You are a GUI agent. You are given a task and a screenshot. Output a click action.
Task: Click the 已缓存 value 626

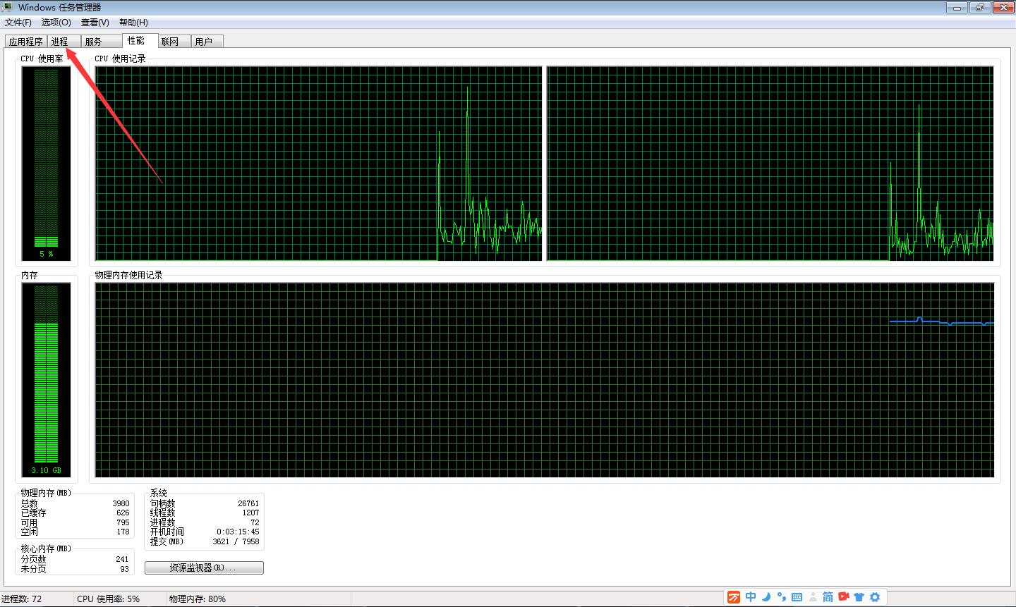123,513
